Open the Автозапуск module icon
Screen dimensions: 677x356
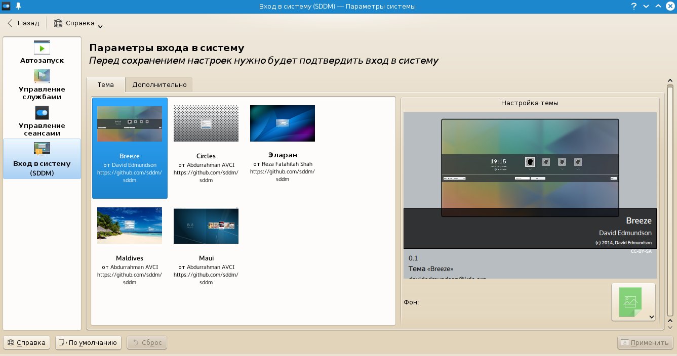pyautogui.click(x=42, y=48)
